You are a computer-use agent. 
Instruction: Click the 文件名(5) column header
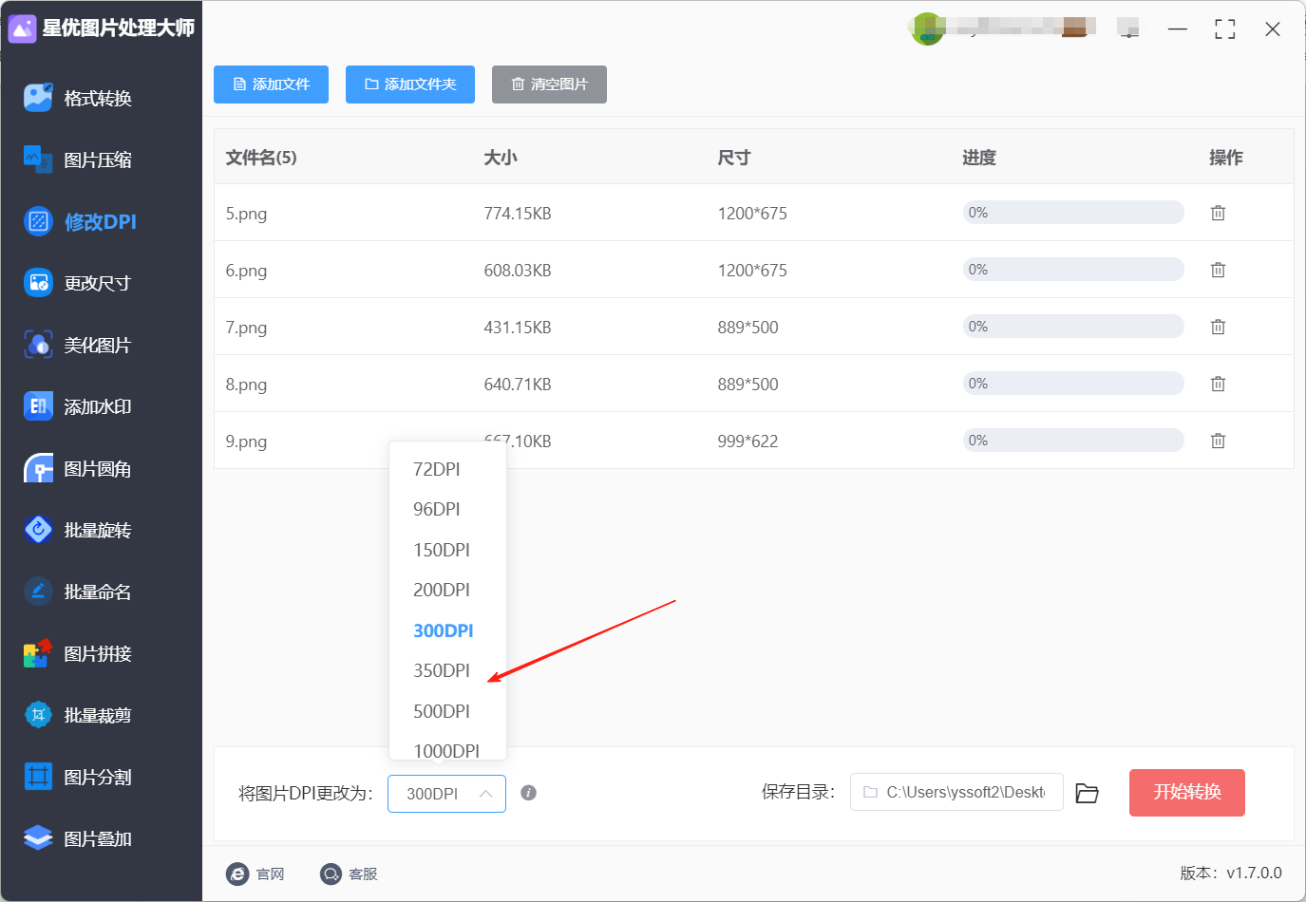click(261, 158)
